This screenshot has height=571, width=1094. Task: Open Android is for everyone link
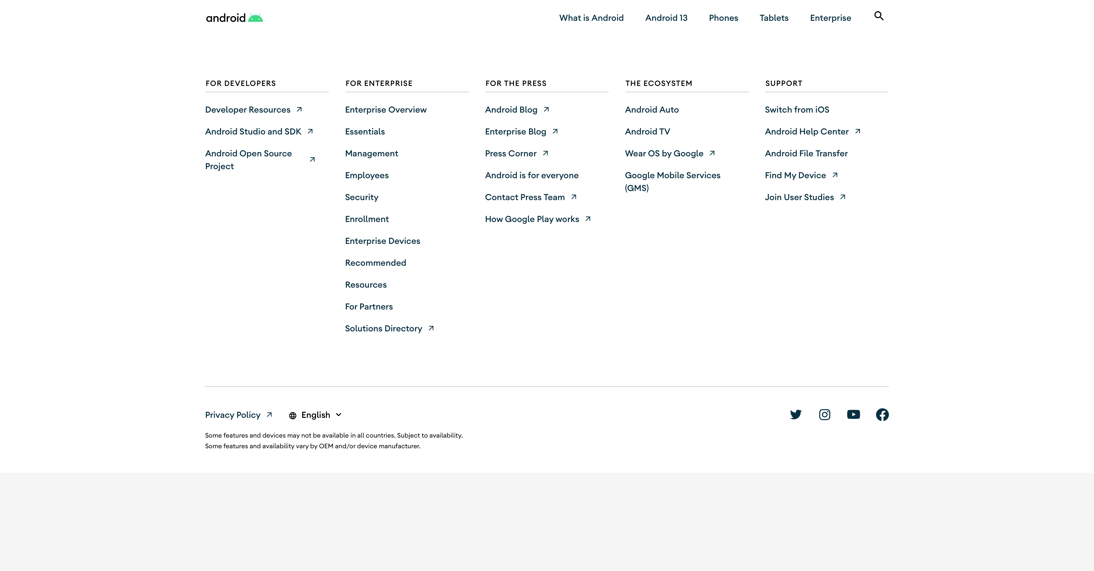[x=532, y=175]
